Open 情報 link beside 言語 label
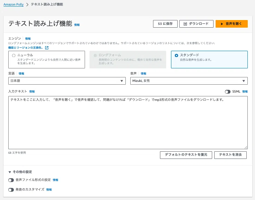Screen dimensions: 255x200 pyautogui.click(x=21, y=74)
